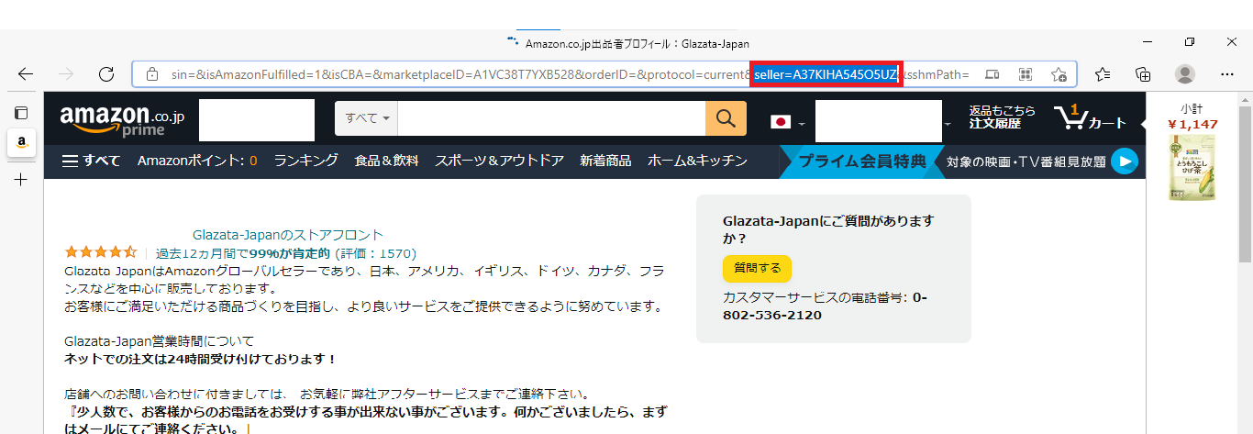Viewport: 1253px width, 434px height.
Task: Expand the Japan flag language selector
Action: pos(788,122)
